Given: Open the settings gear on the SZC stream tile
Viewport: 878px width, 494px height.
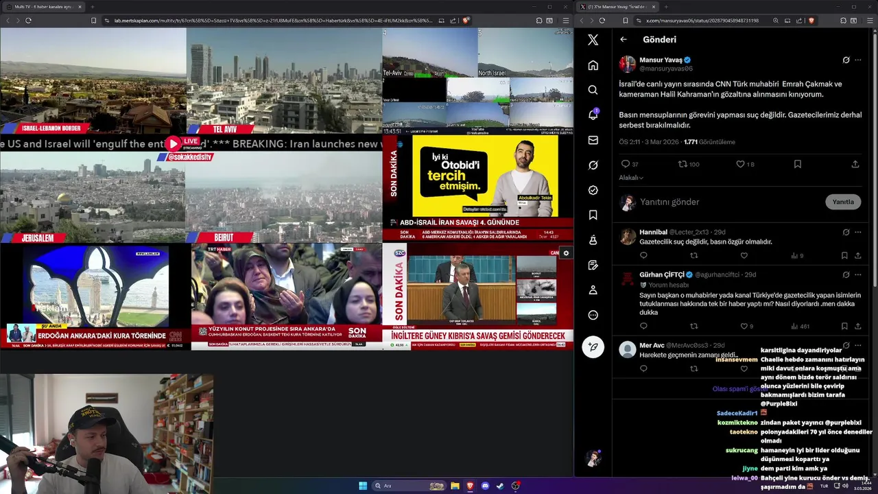Looking at the screenshot, I should tap(566, 253).
